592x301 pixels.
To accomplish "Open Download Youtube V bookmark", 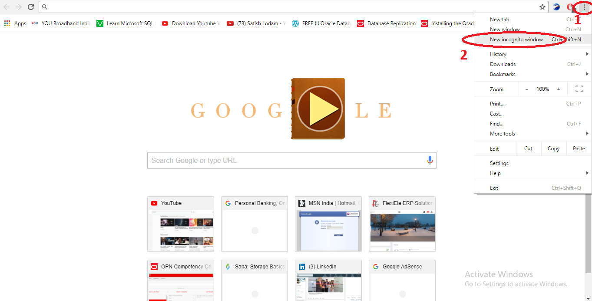I will 191,23.
